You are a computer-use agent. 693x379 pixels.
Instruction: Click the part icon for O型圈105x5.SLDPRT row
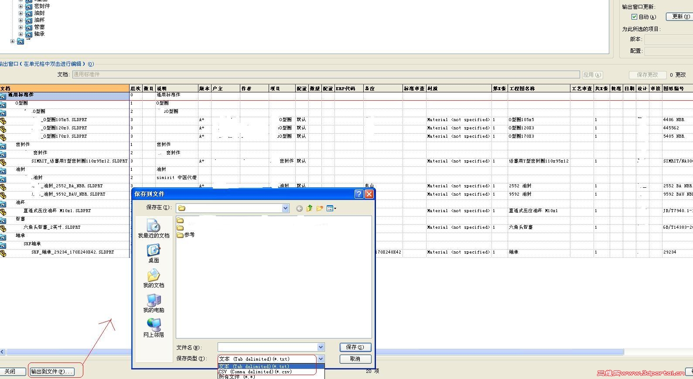[3, 121]
